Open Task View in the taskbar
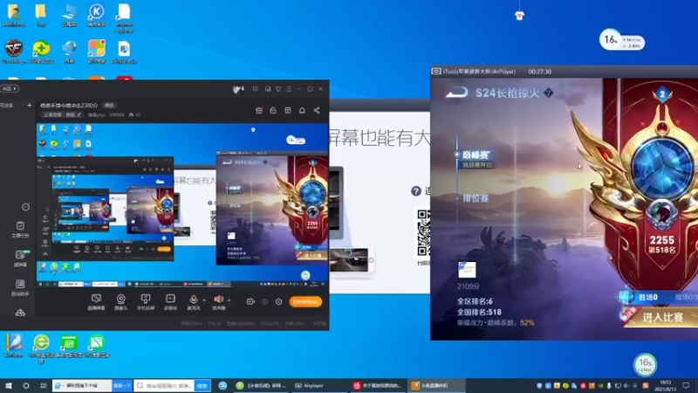This screenshot has height=393, width=698. coord(43,385)
